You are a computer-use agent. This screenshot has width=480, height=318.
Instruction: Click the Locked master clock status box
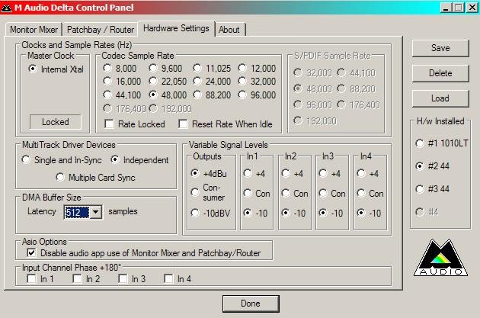56,122
